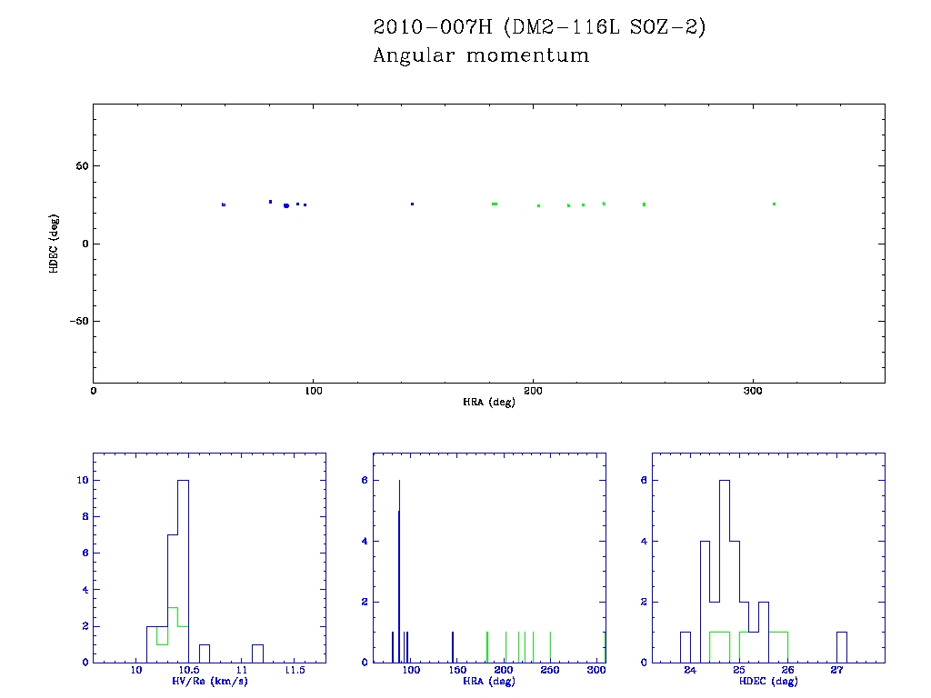931x698 pixels.
Task: Select the largest blue dot in scatter plot
Action: 286,205
